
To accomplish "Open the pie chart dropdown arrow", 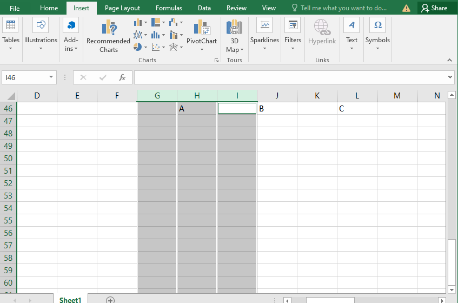I will point(145,47).
